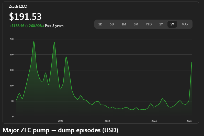
Task: Click the 100 y-axis label
Action: 12,86
